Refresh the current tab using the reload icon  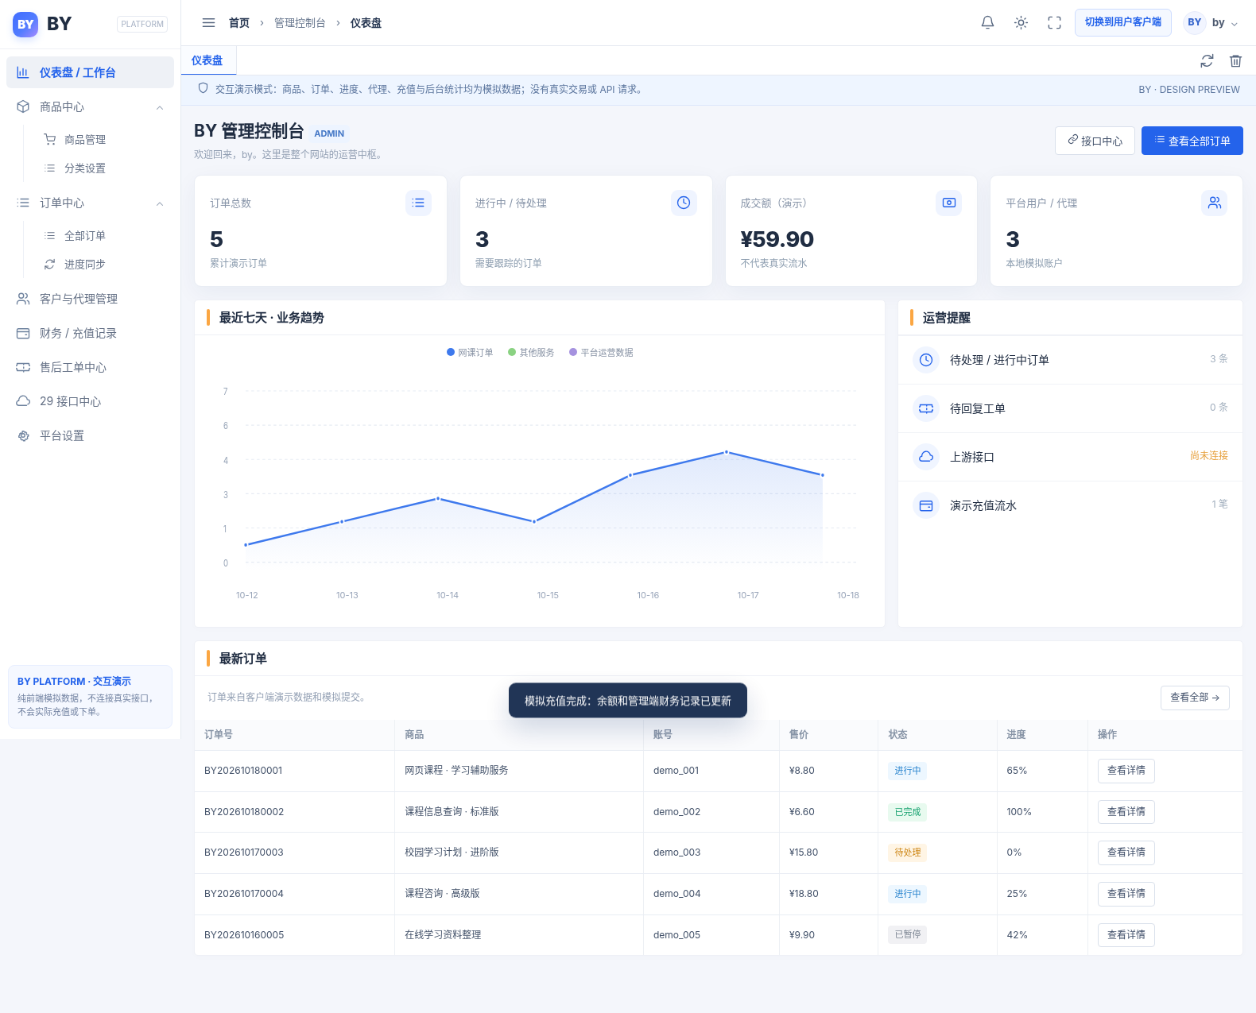[x=1207, y=60]
